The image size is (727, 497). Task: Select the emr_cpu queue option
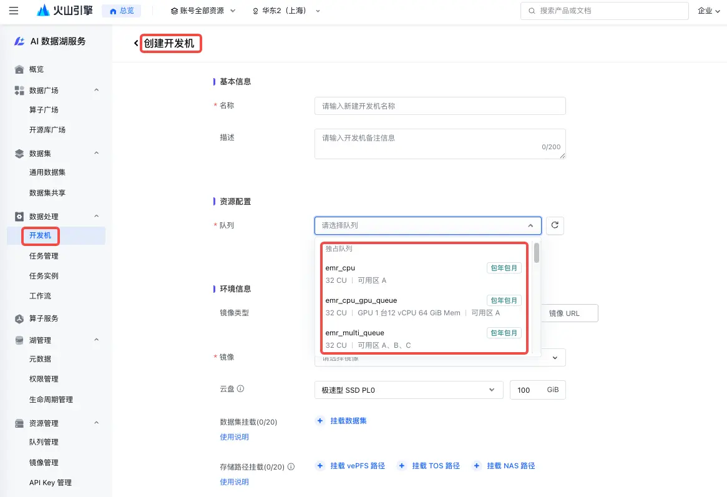423,274
